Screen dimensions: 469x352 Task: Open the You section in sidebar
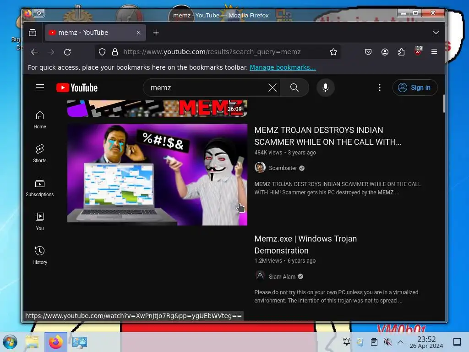40,221
